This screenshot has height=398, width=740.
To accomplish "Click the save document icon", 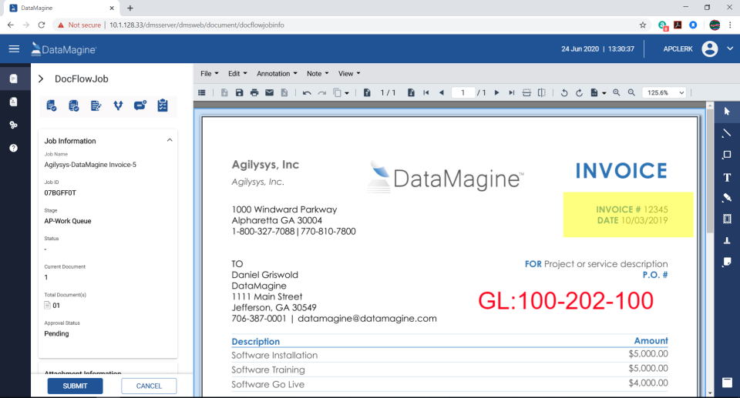I will pos(239,93).
